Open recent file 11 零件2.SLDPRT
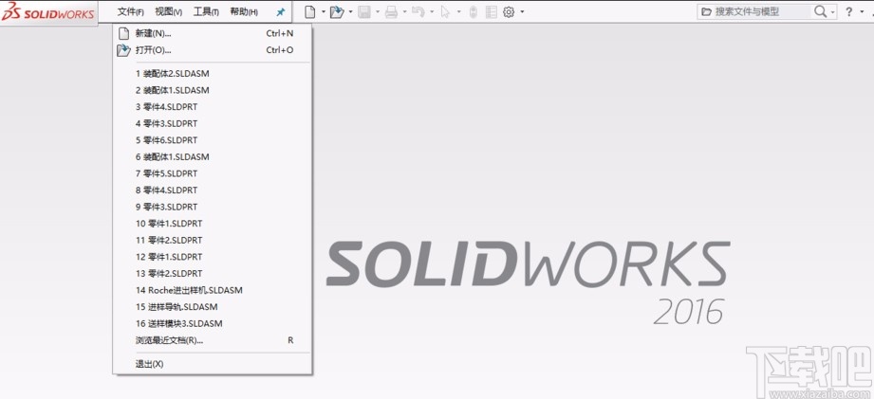 coord(213,241)
